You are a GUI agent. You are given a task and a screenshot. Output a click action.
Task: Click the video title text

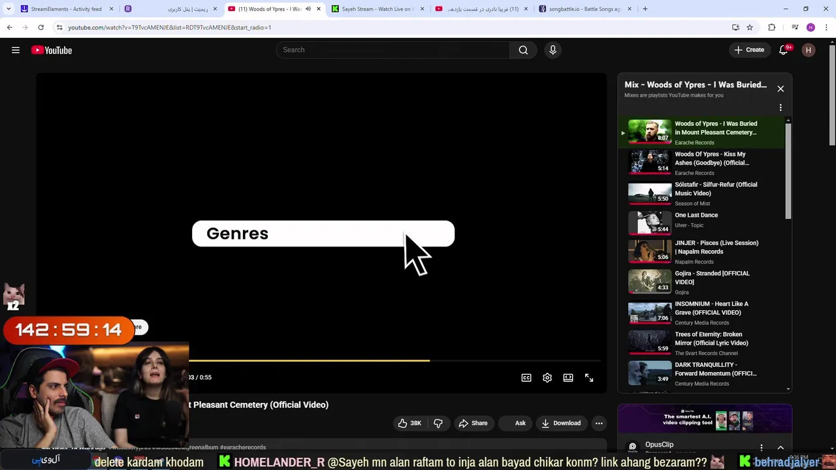click(259, 405)
